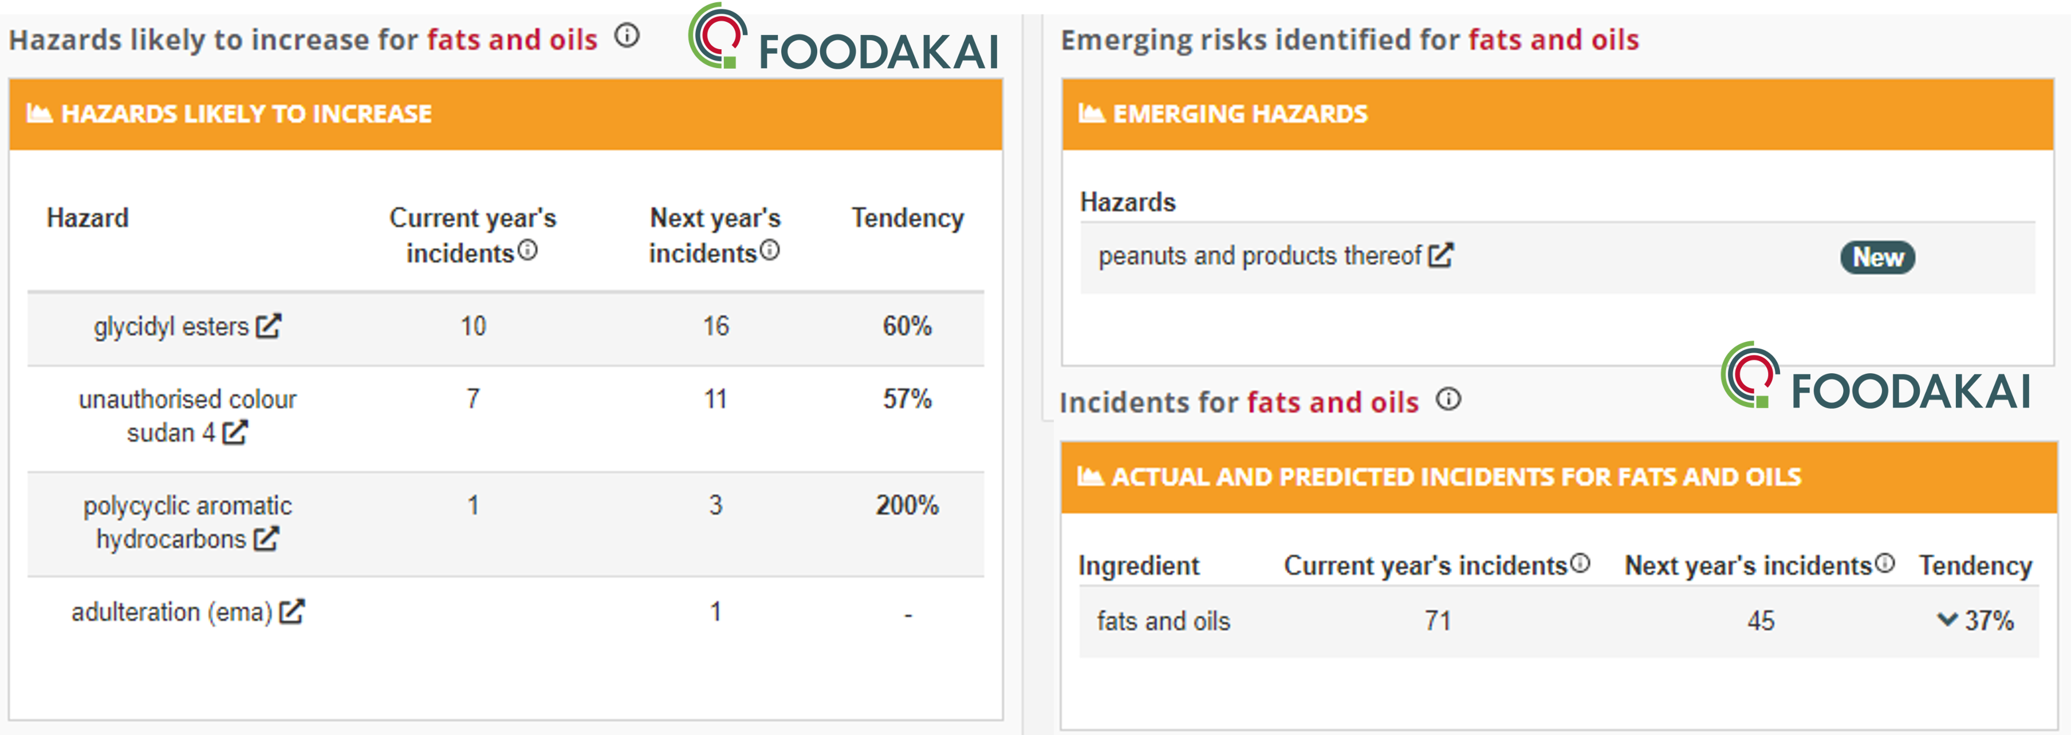
Task: Click the FOODAKAI logo above the hazards table
Action: 842,38
